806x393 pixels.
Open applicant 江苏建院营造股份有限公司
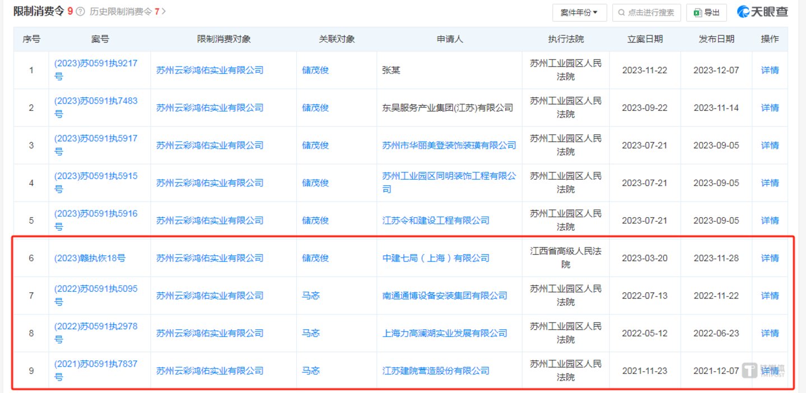tap(435, 371)
